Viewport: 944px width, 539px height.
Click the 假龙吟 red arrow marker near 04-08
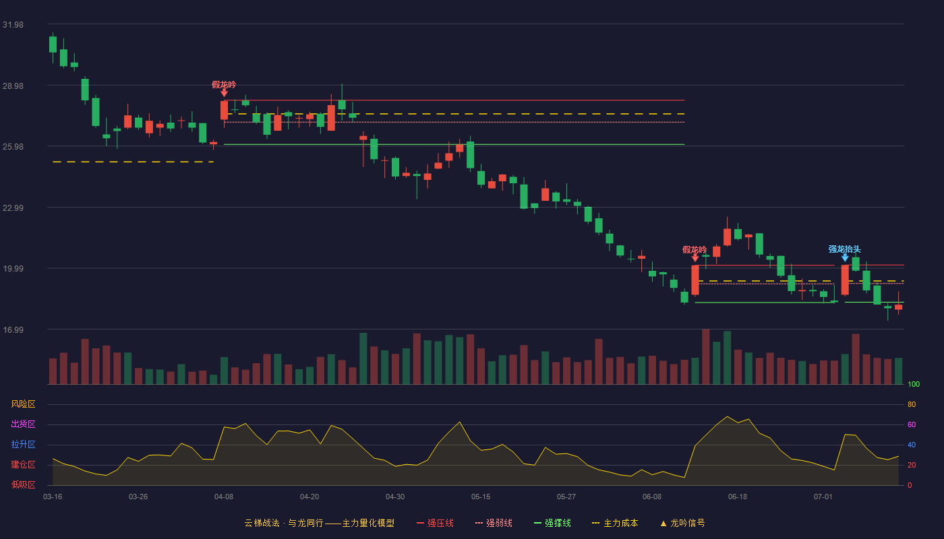tap(224, 93)
